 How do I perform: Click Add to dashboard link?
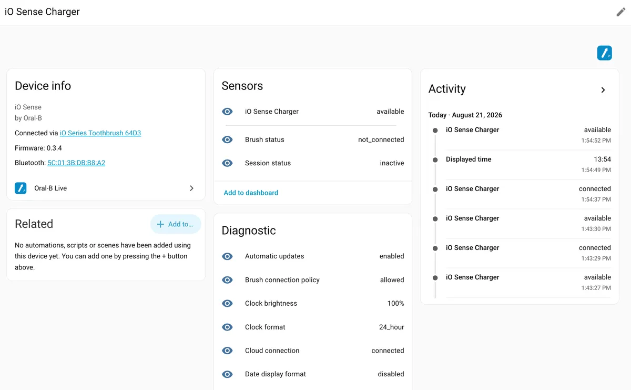pos(251,193)
